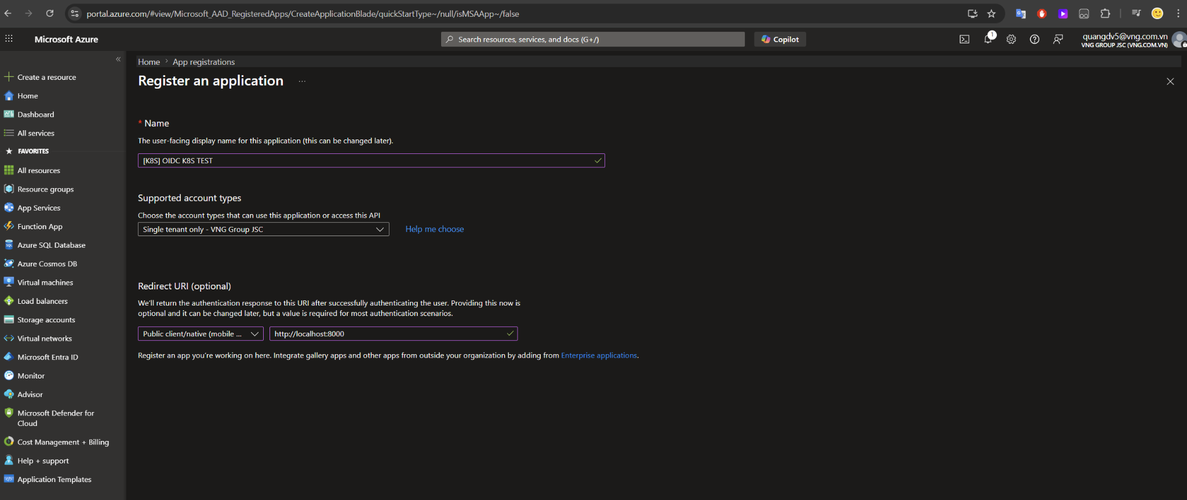Screen dimensions: 1187x500
Task: Click the Copilot button
Action: pos(780,39)
